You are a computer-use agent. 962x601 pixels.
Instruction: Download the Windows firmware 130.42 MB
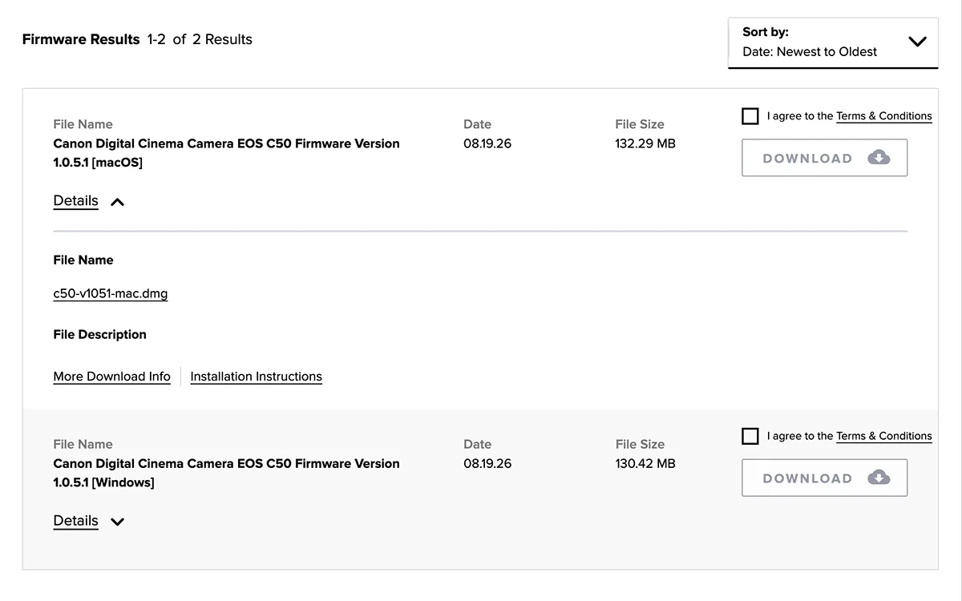824,478
